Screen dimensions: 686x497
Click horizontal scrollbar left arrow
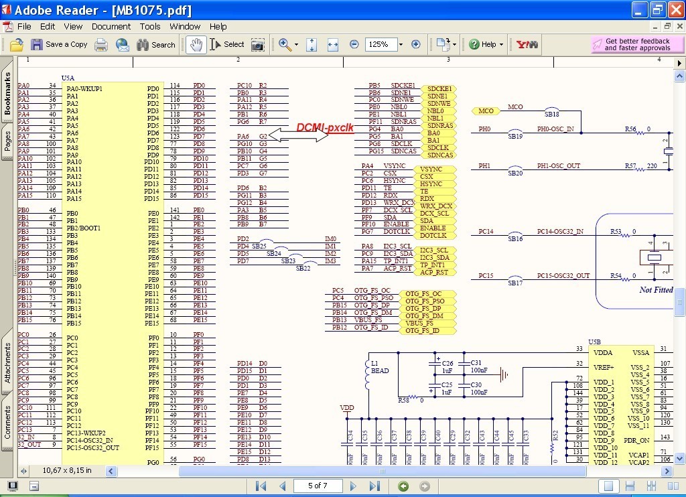(111, 471)
